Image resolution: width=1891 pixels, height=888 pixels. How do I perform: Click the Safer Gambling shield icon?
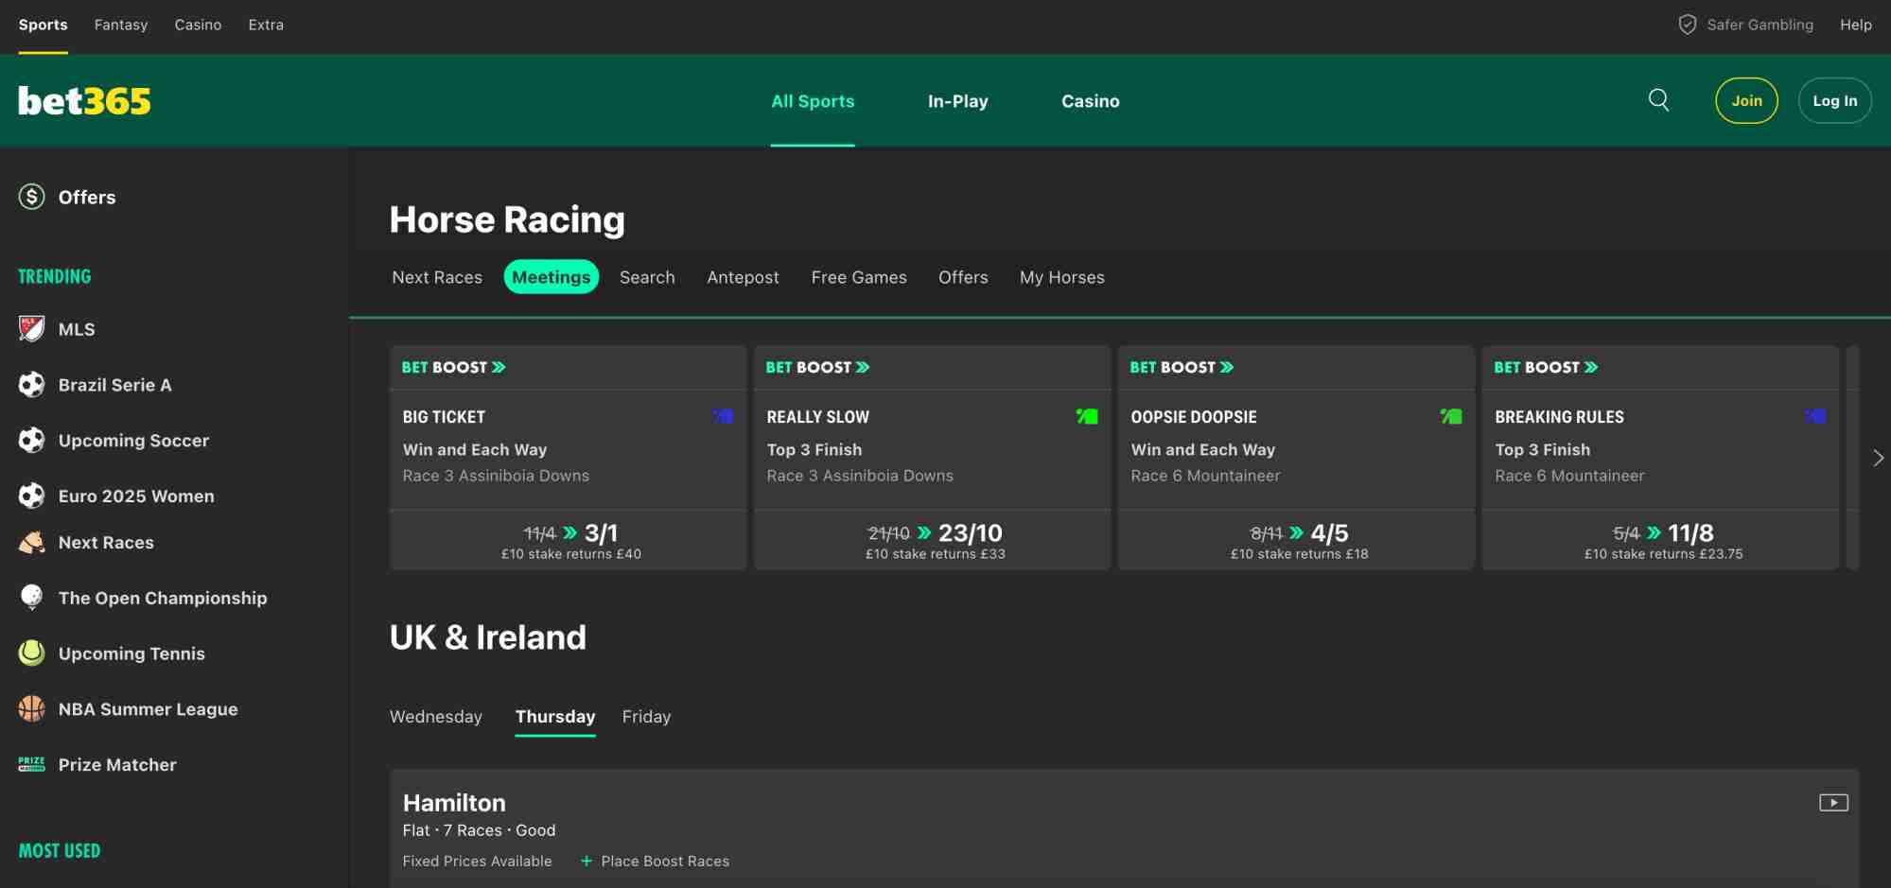click(x=1687, y=25)
